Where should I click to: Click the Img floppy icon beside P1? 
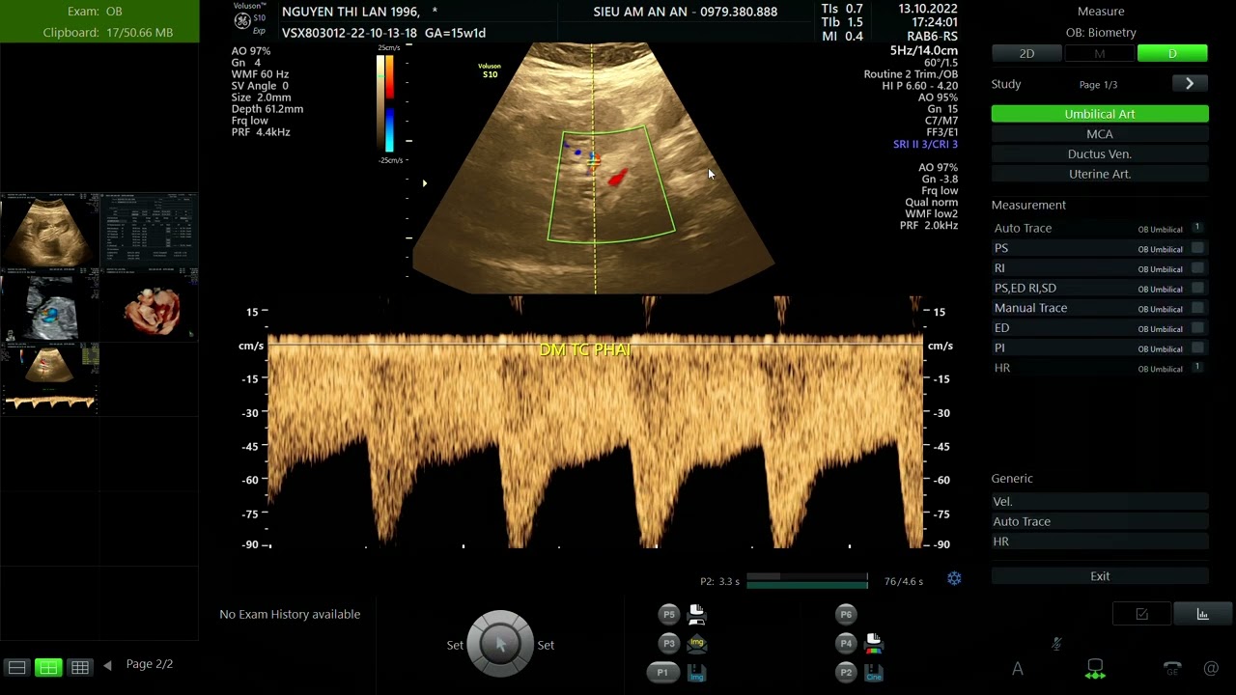pos(696,673)
